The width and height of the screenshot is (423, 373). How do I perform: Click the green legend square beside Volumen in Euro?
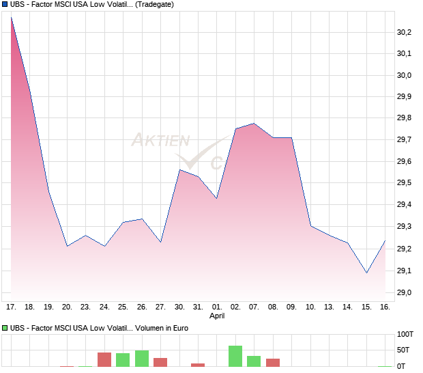click(5, 328)
